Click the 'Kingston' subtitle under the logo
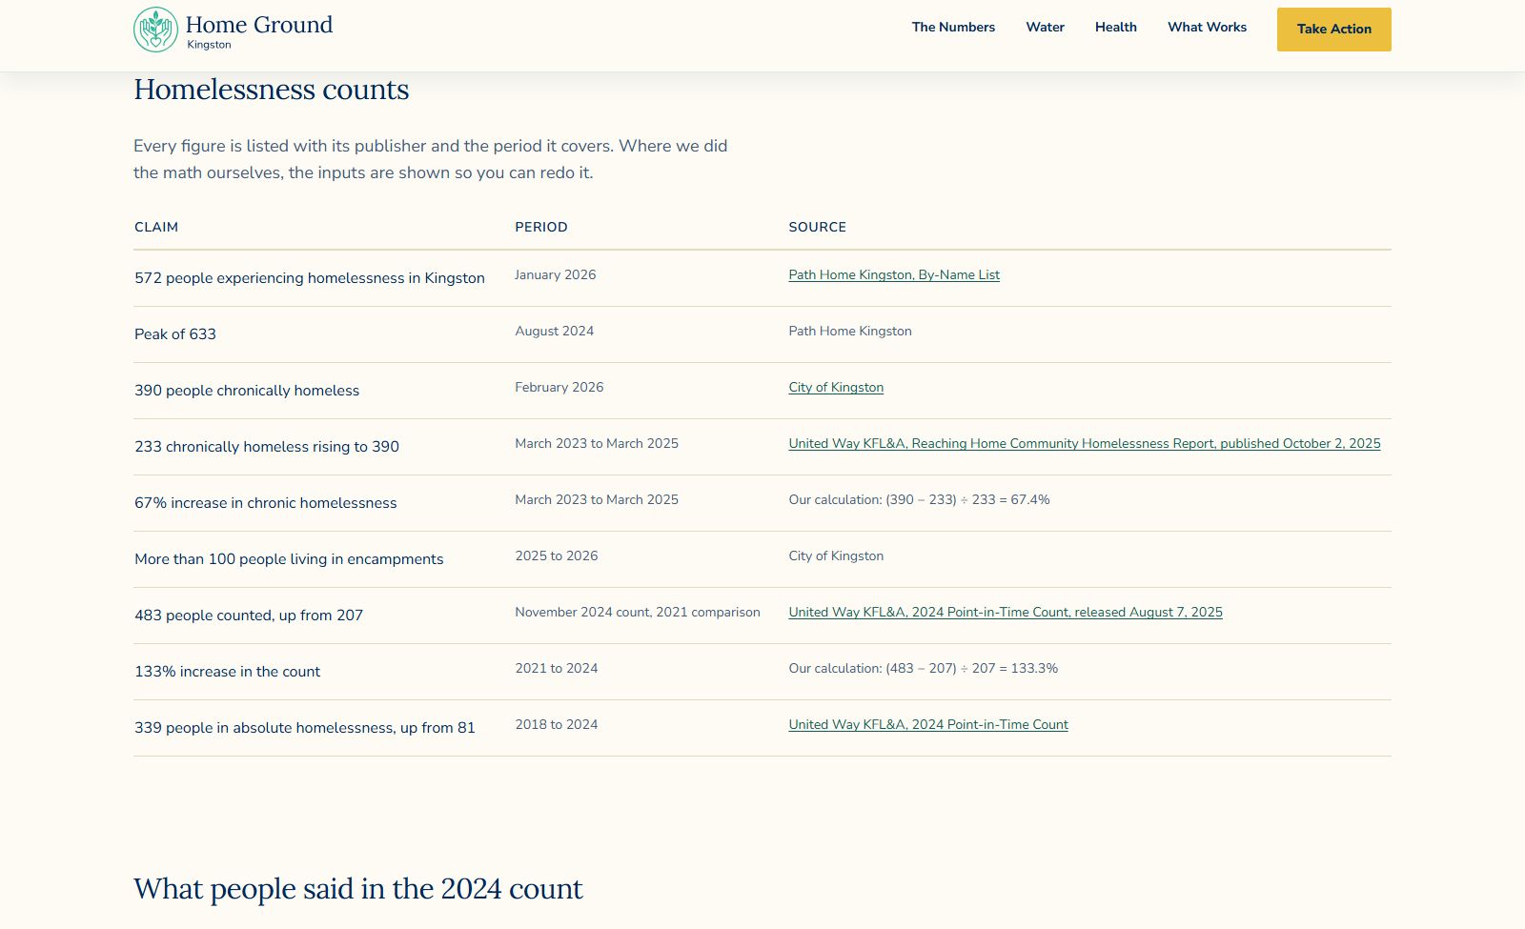The image size is (1525, 929). (209, 45)
